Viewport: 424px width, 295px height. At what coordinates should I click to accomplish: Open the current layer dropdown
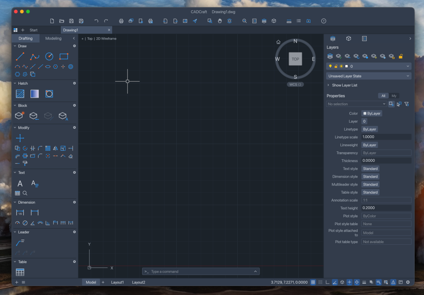369,66
